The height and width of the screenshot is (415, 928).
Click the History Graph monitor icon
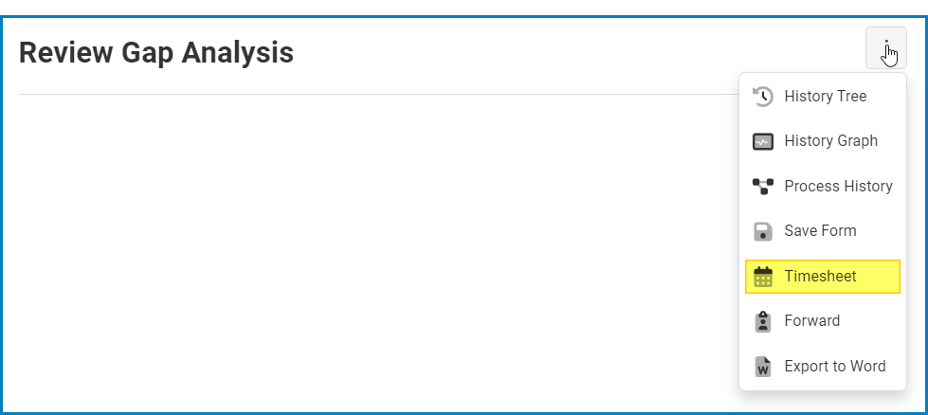[x=763, y=141]
